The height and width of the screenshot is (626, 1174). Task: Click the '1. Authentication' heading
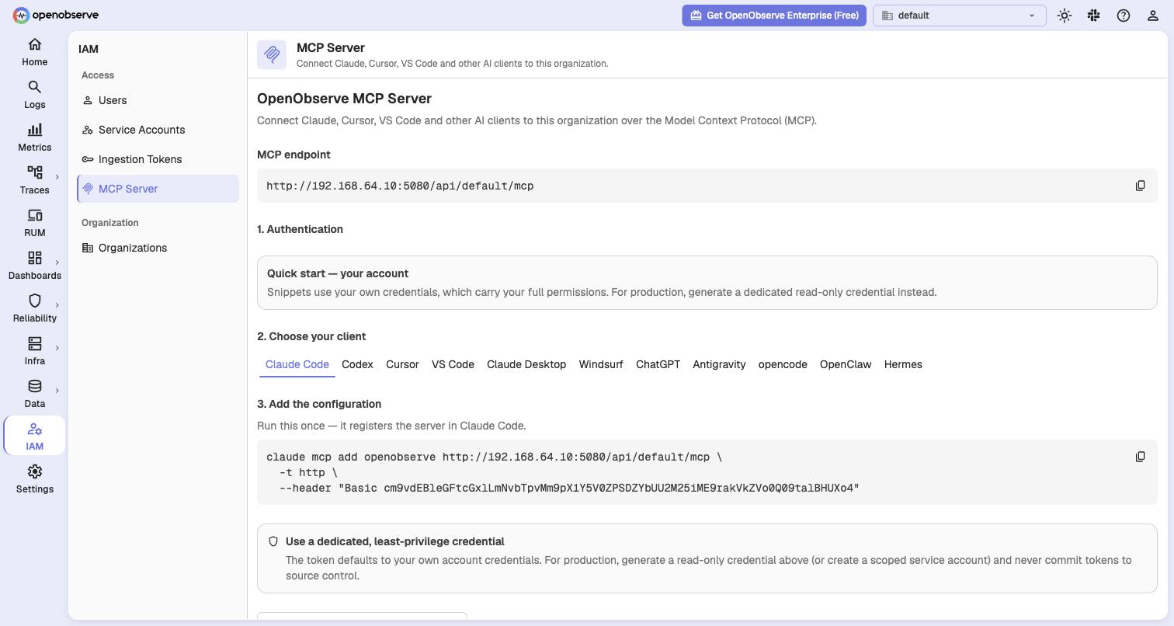coord(300,229)
